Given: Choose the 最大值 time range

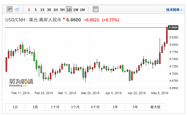Looking at the screenshot, I should (x=155, y=107).
